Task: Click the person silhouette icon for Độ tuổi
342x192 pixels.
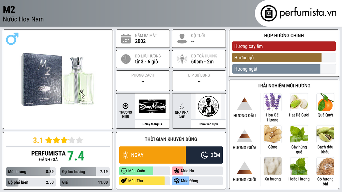Action: 182,39
